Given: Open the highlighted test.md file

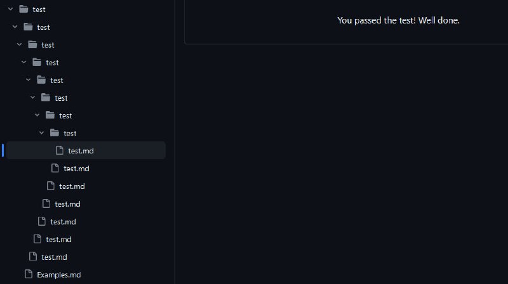Looking at the screenshot, I should pyautogui.click(x=81, y=151).
